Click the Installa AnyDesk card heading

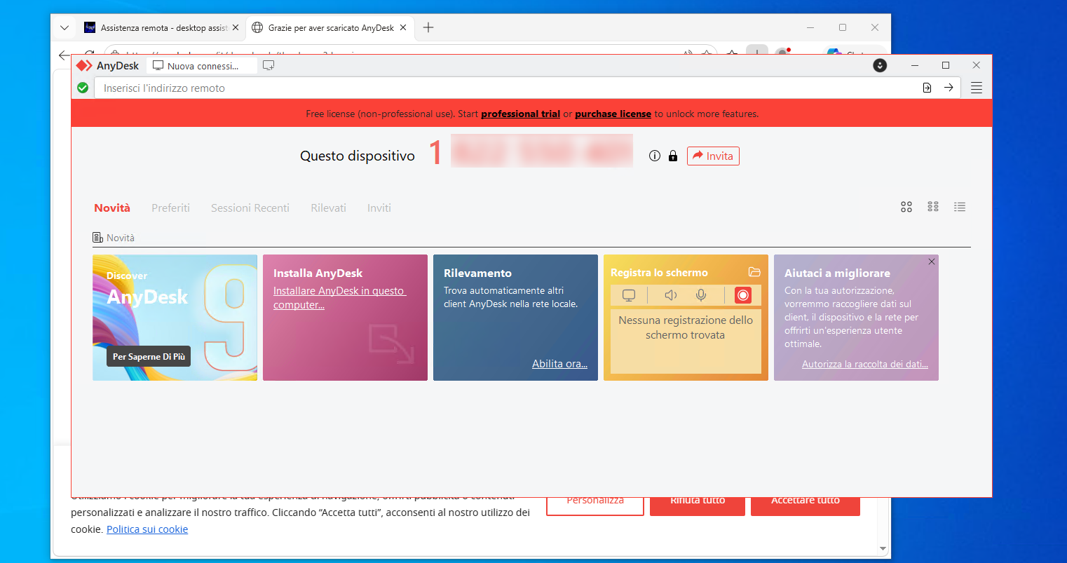coord(318,273)
